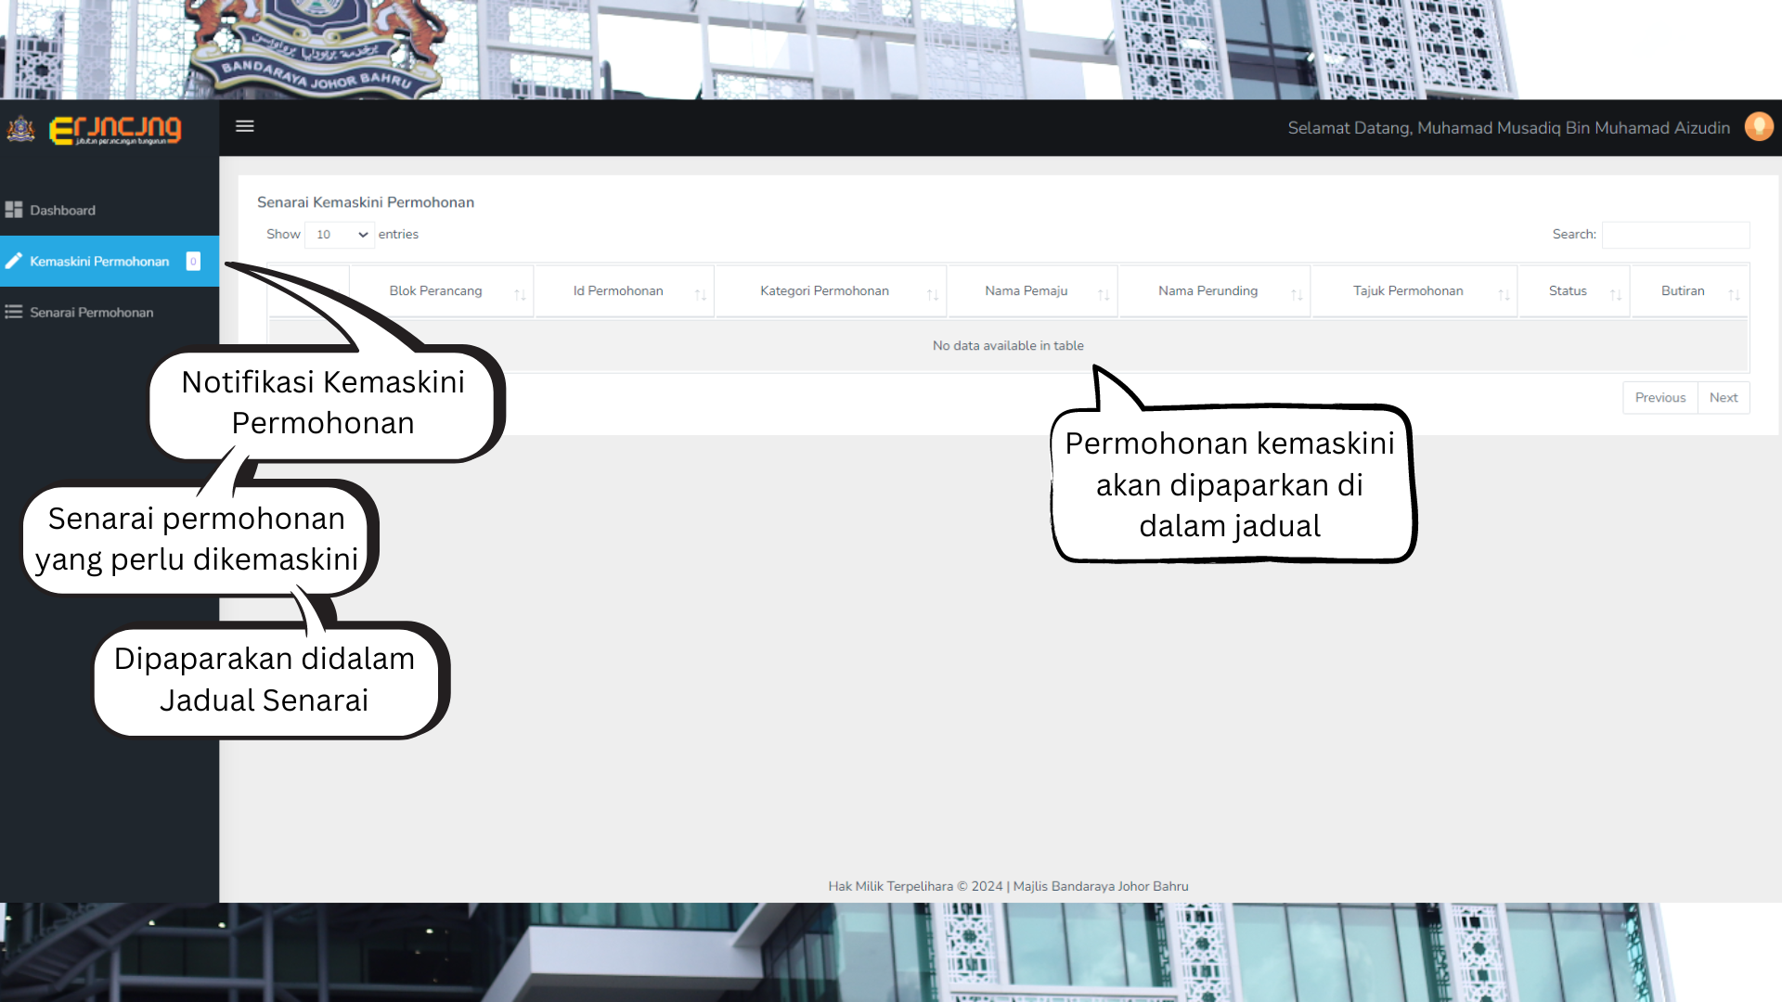Open the user avatar profile icon
This screenshot has width=1782, height=1002.
(1759, 127)
